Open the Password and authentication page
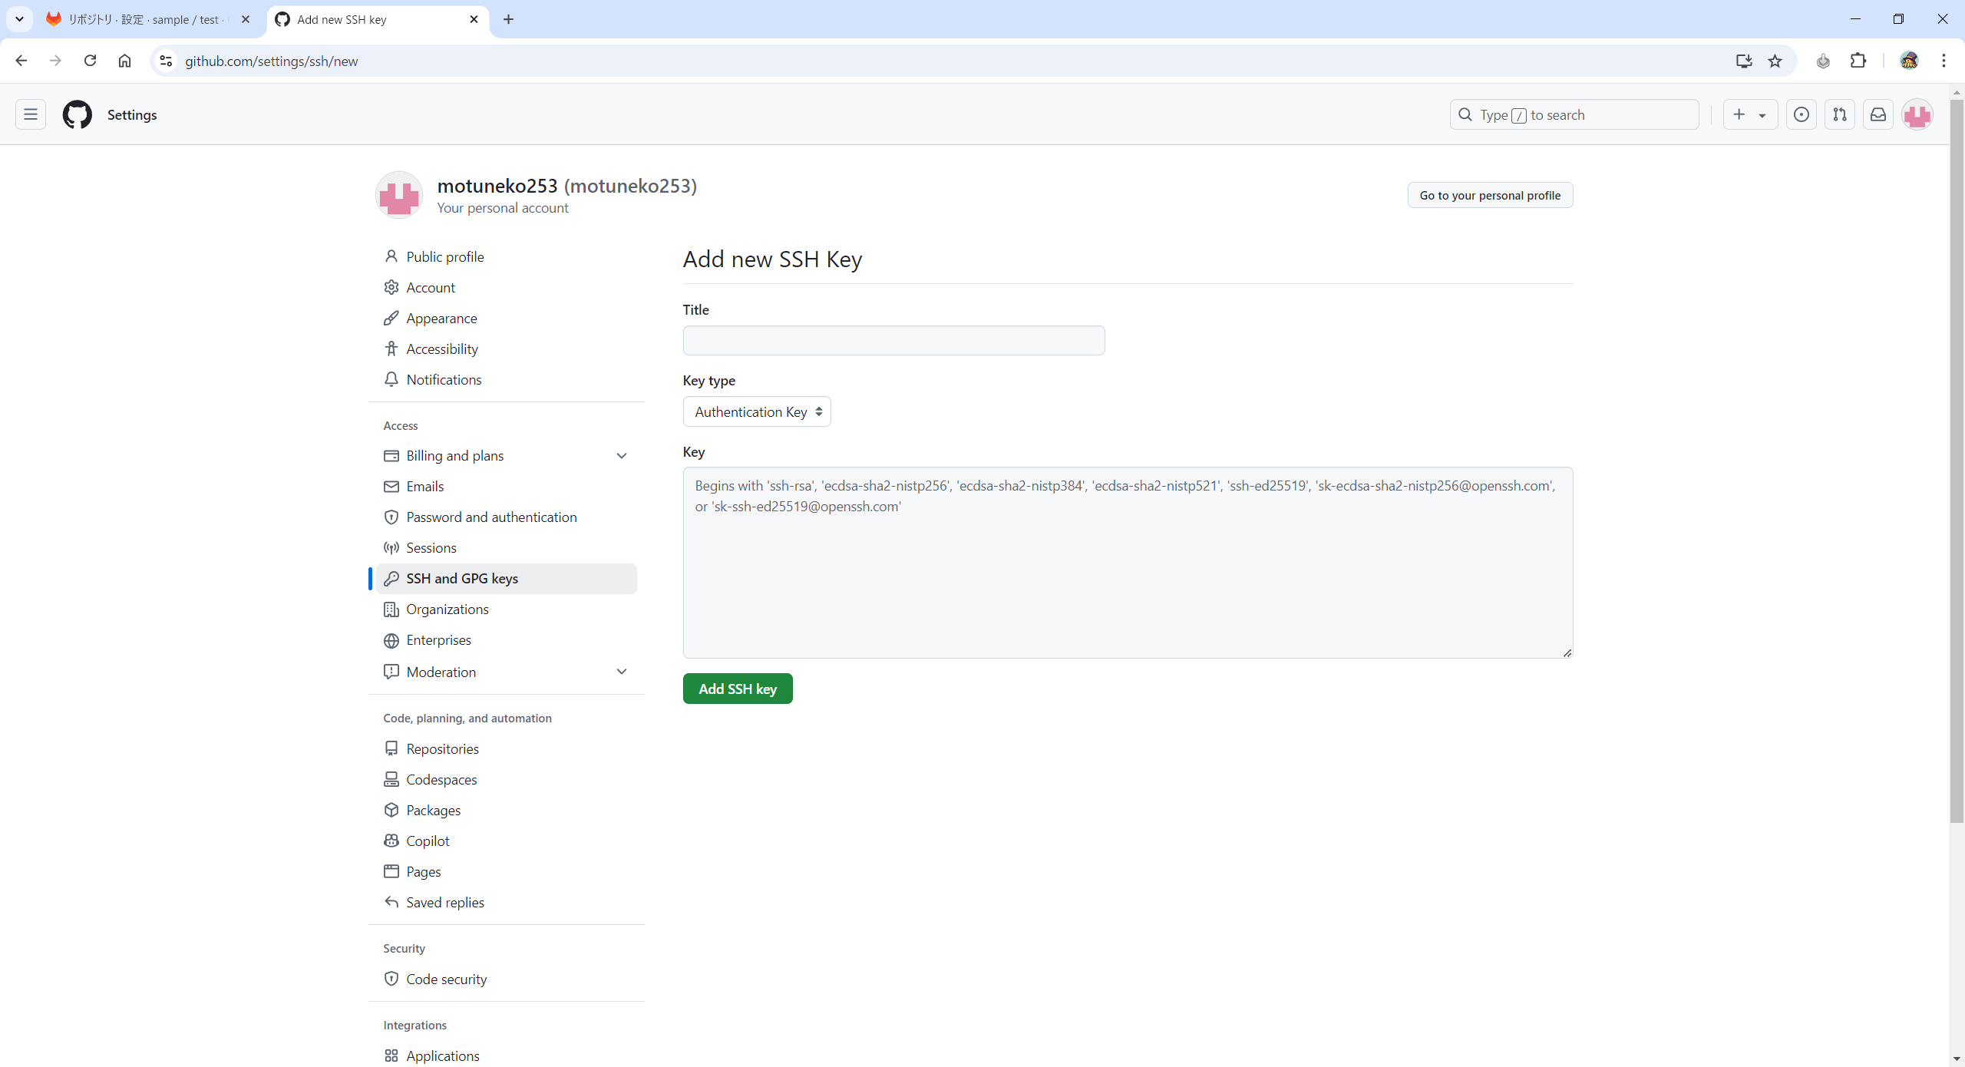Screen dimensions: 1965x1067 [x=491, y=517]
